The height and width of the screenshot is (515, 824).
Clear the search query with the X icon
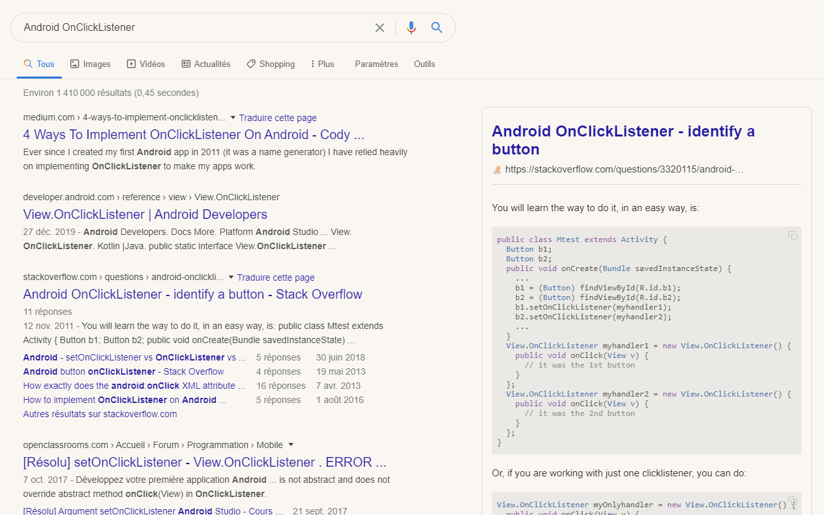tap(379, 28)
